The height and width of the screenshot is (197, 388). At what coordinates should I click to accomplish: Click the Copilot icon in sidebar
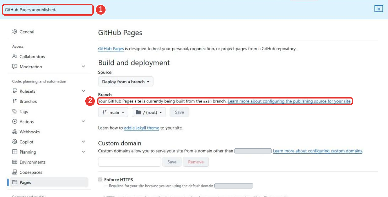coord(15,142)
